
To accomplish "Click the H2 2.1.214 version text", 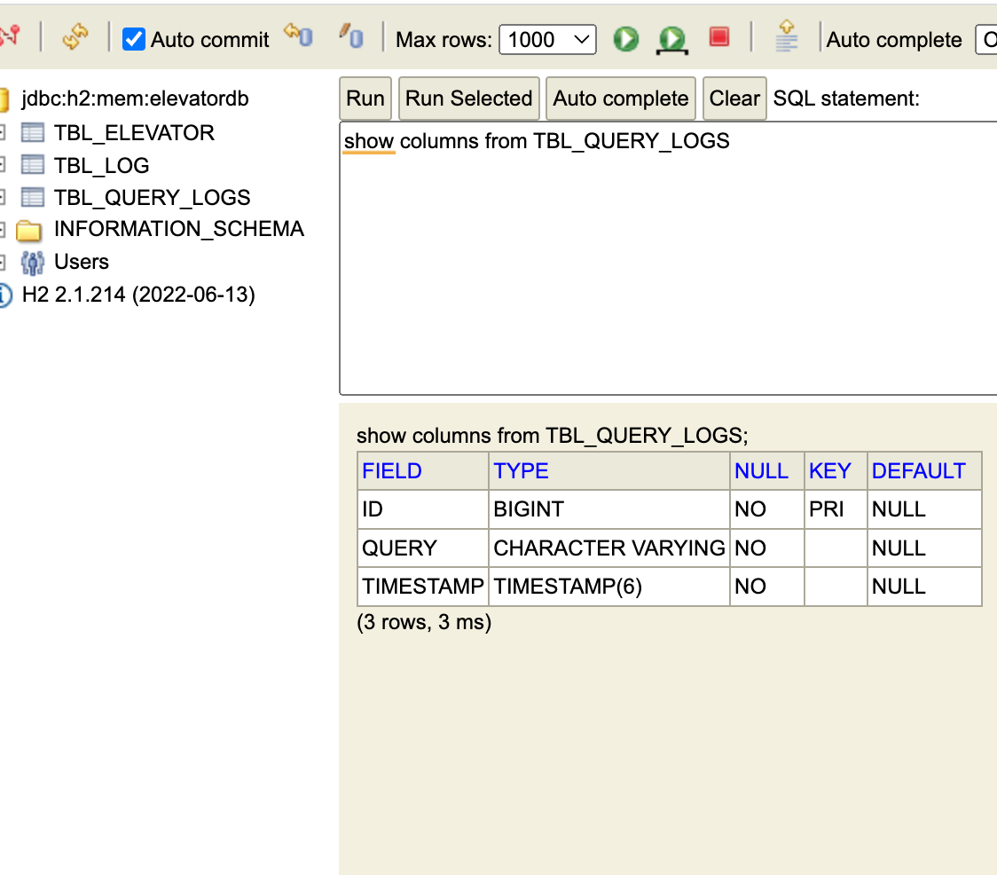I will tap(138, 295).
